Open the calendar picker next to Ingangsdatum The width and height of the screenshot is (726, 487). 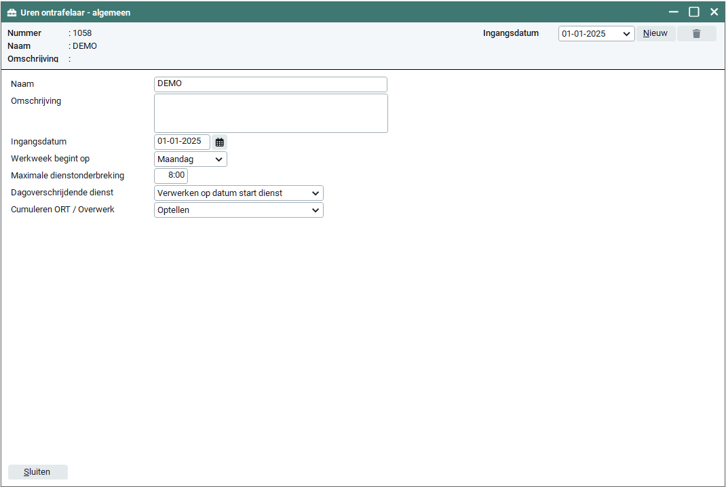click(219, 142)
